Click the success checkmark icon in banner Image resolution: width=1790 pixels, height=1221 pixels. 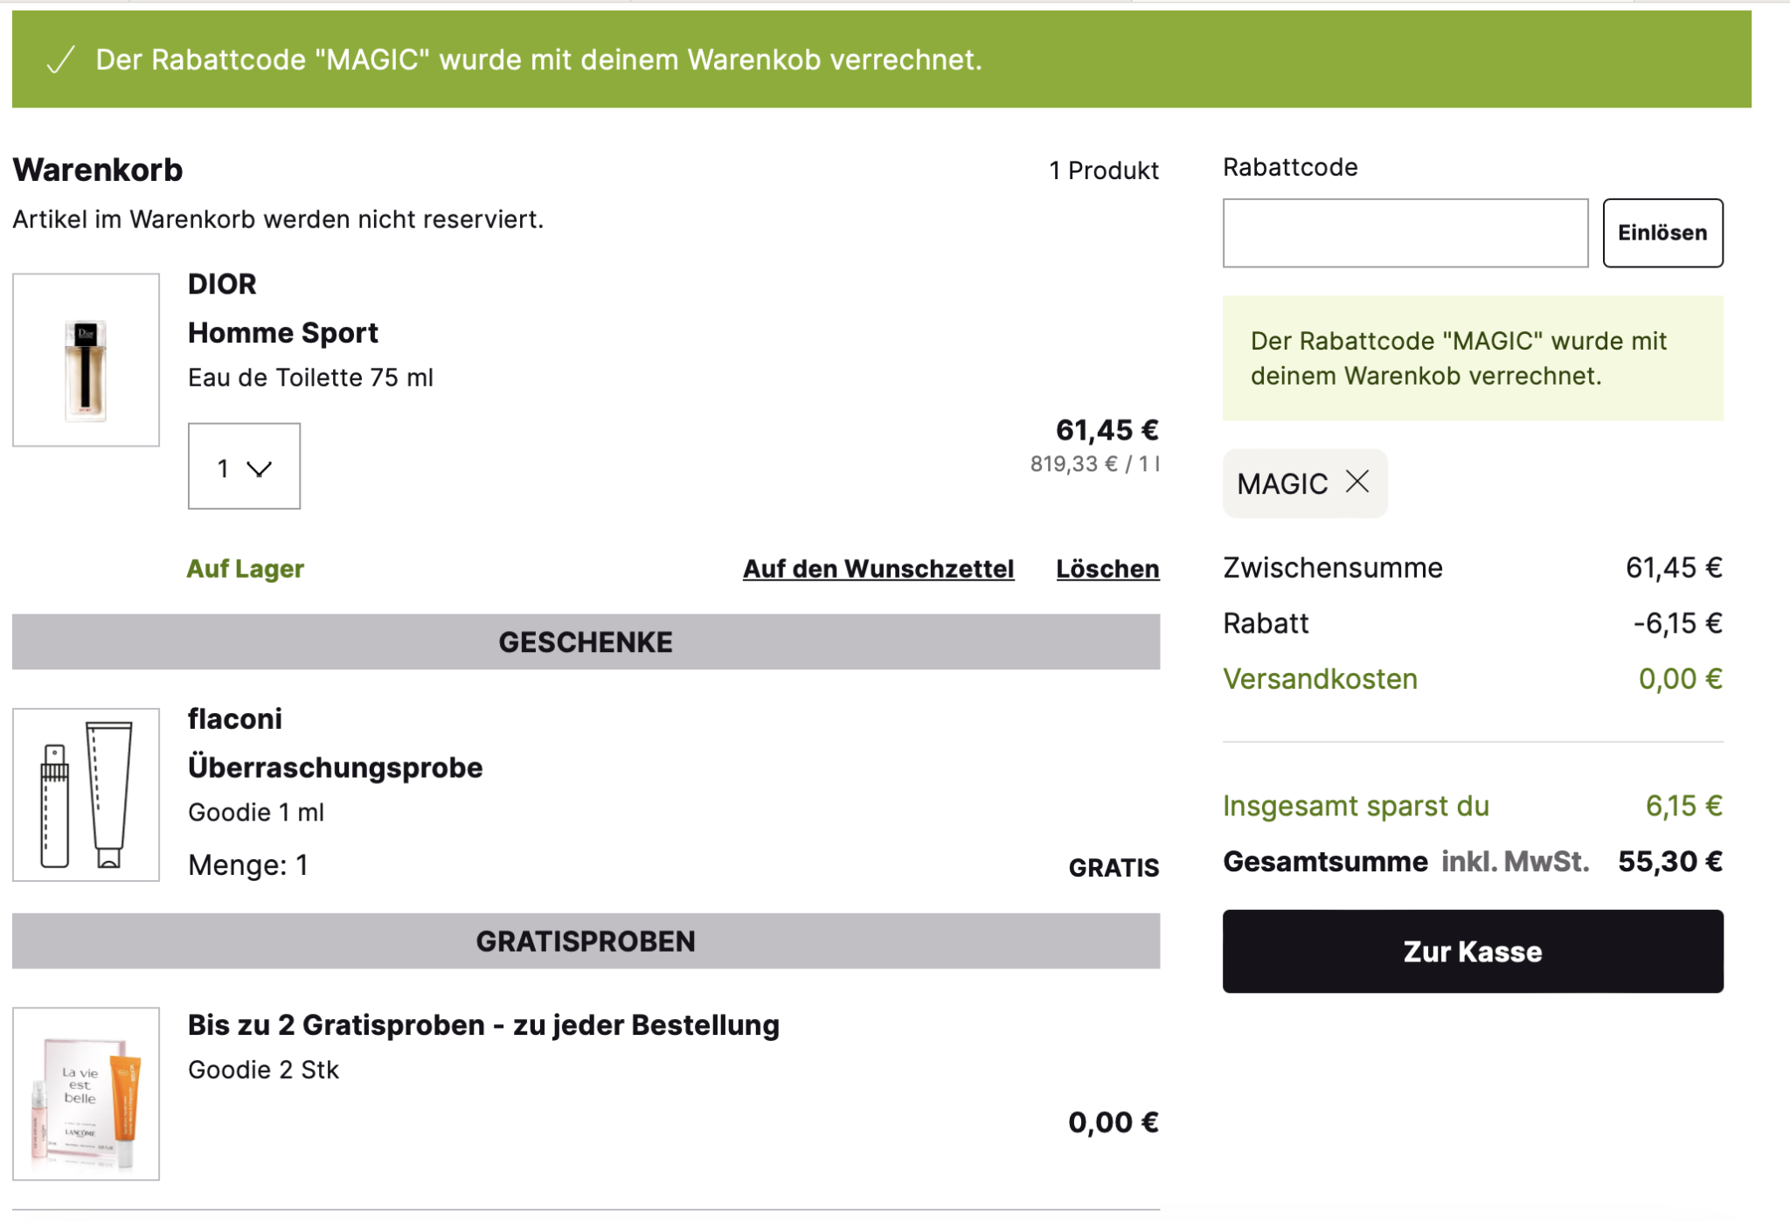60,59
